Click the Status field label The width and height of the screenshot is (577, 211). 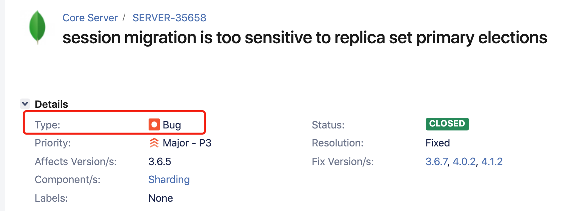point(328,125)
